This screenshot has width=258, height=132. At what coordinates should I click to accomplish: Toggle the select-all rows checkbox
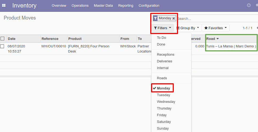pos(2,39)
